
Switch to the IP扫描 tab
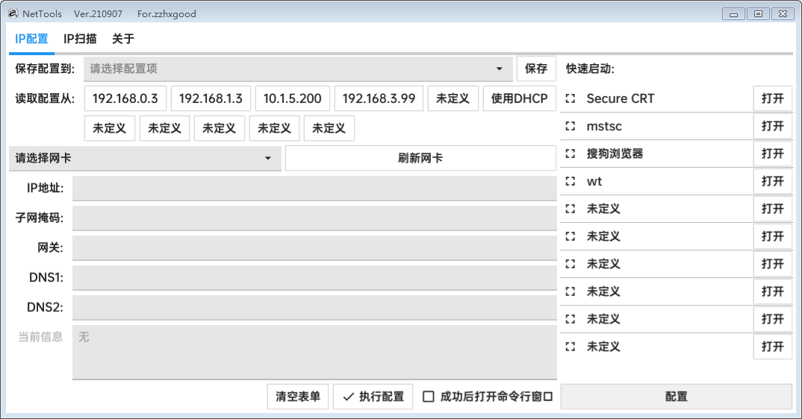[x=80, y=39]
